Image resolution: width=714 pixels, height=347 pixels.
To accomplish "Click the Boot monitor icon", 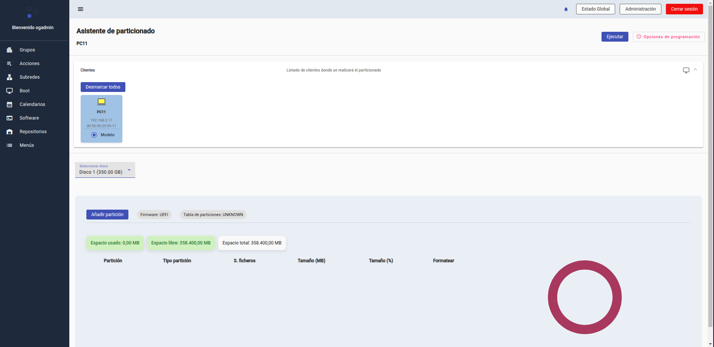I will (x=9, y=91).
